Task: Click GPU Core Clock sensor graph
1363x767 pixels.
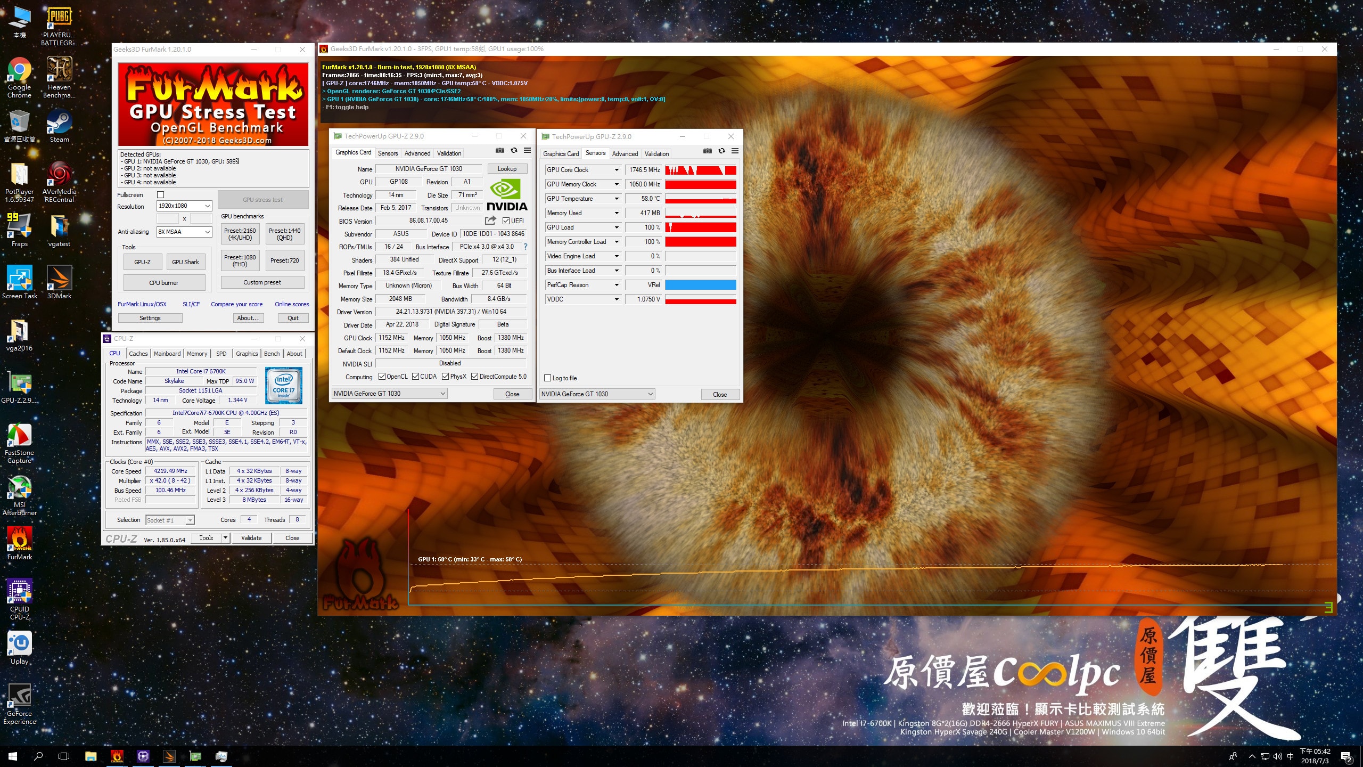Action: [x=701, y=170]
